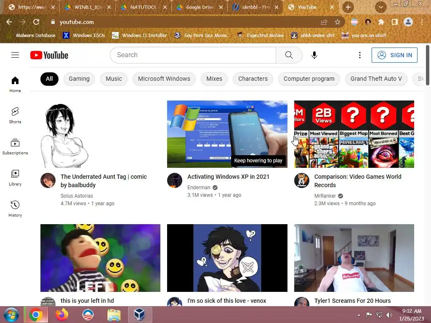Open Chrome three-dot menu

422,22
